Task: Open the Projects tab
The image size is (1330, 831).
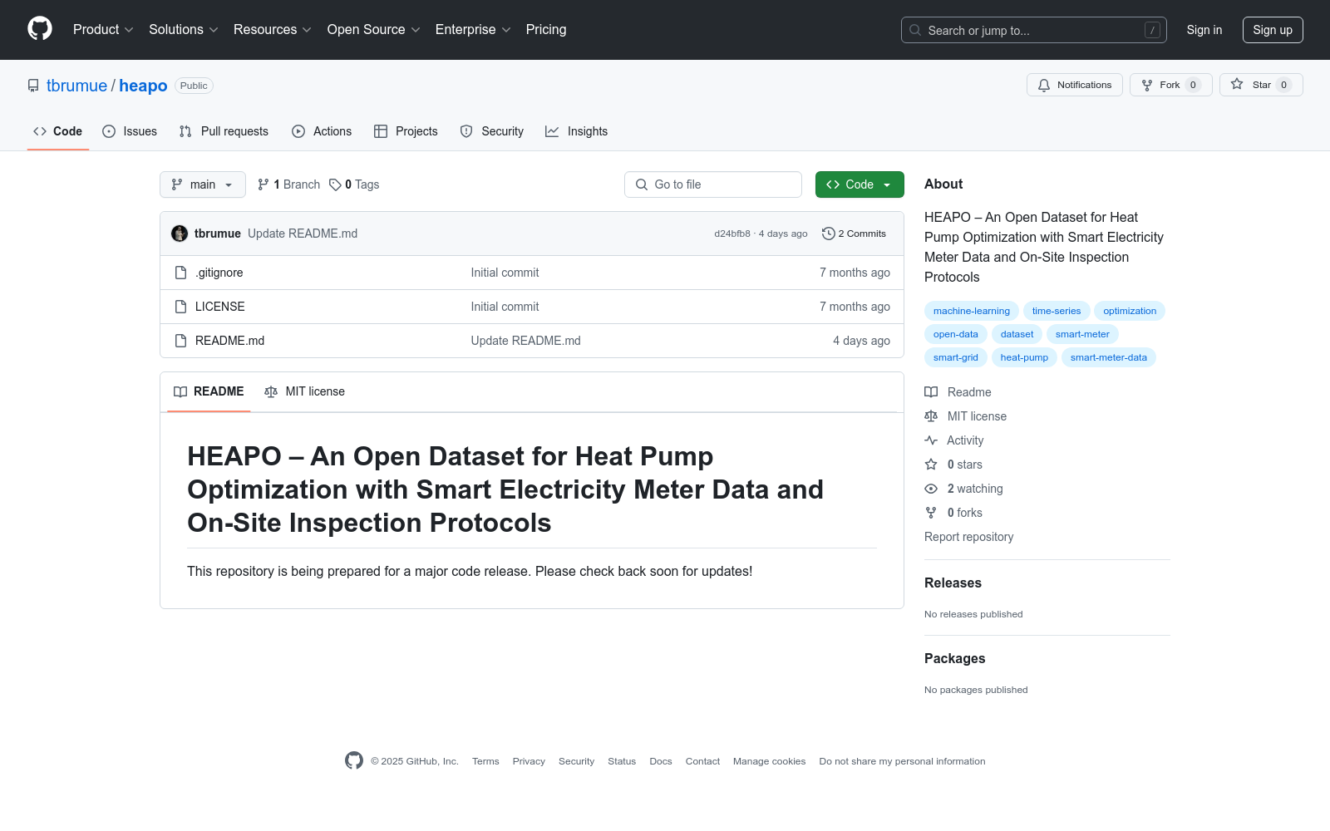Action: coord(406,131)
